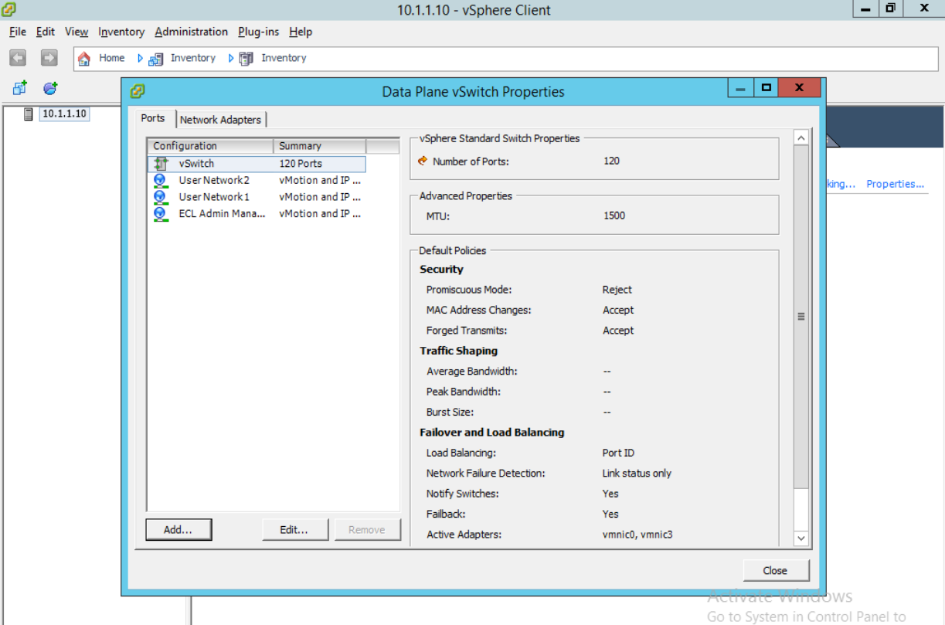Click the blue globe with plus toolbar icon
The image size is (945, 625).
point(49,87)
